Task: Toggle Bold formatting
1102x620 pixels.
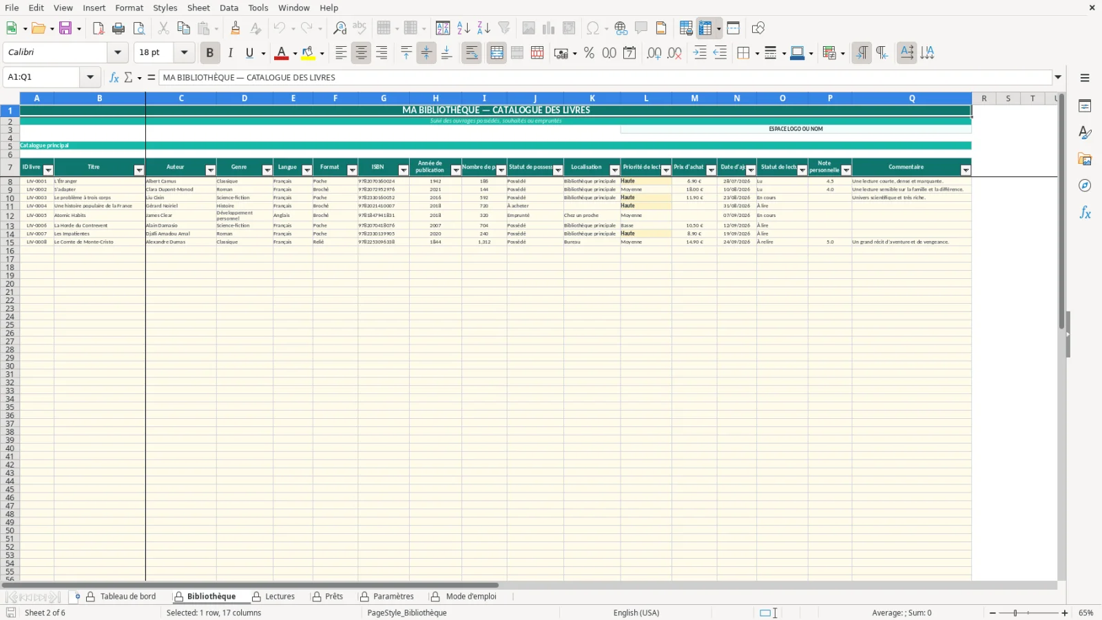Action: (x=210, y=53)
